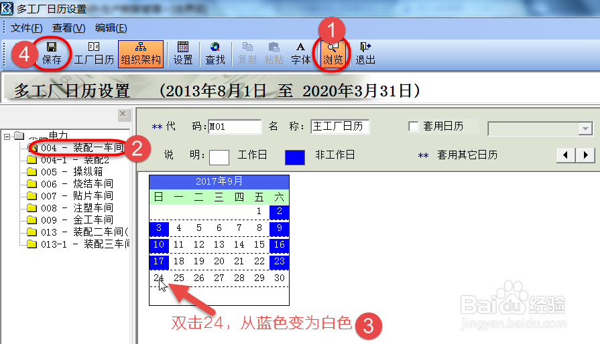Select tree item 013-1 - 装配三车间

click(85, 244)
